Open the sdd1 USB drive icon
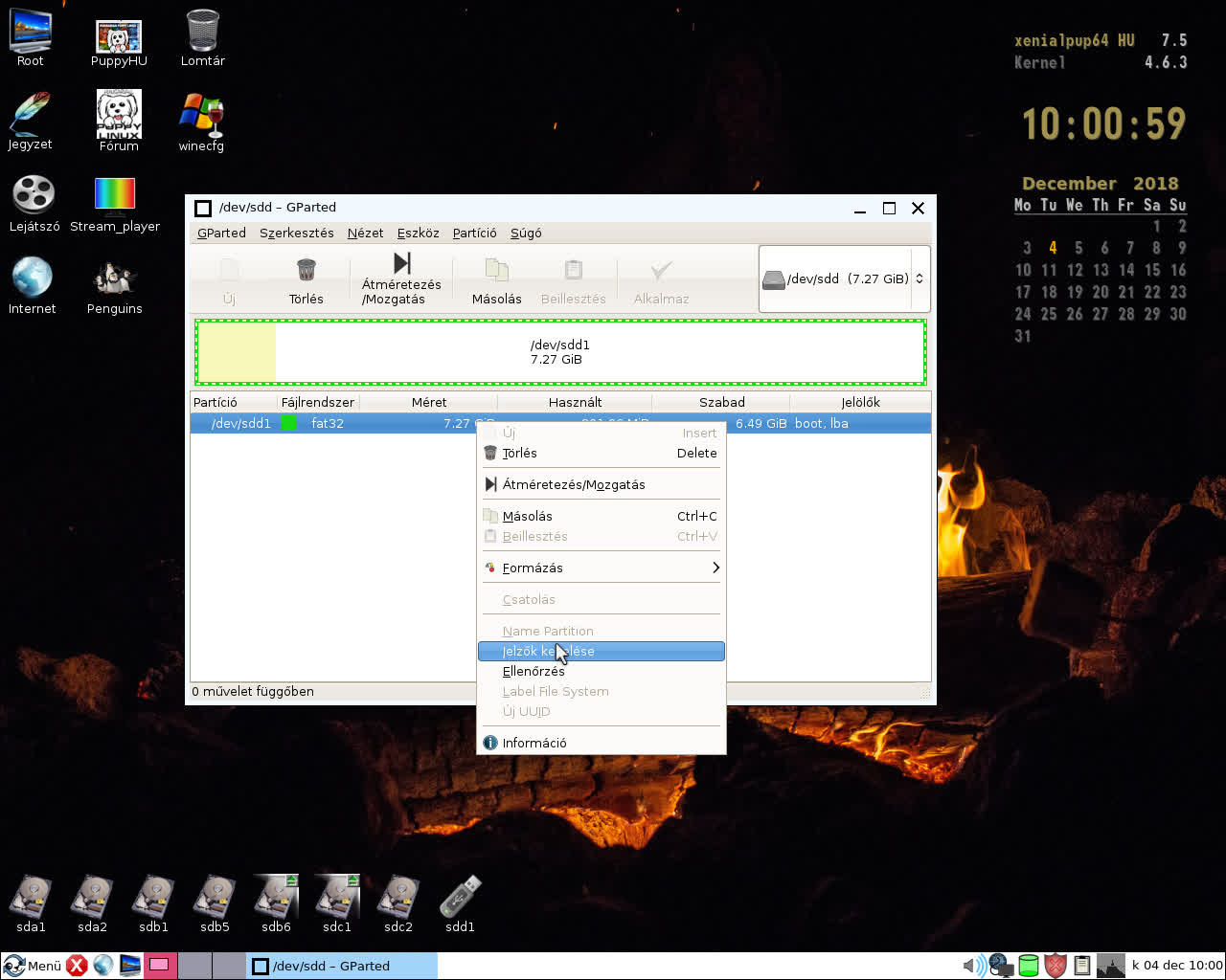 tap(460, 903)
